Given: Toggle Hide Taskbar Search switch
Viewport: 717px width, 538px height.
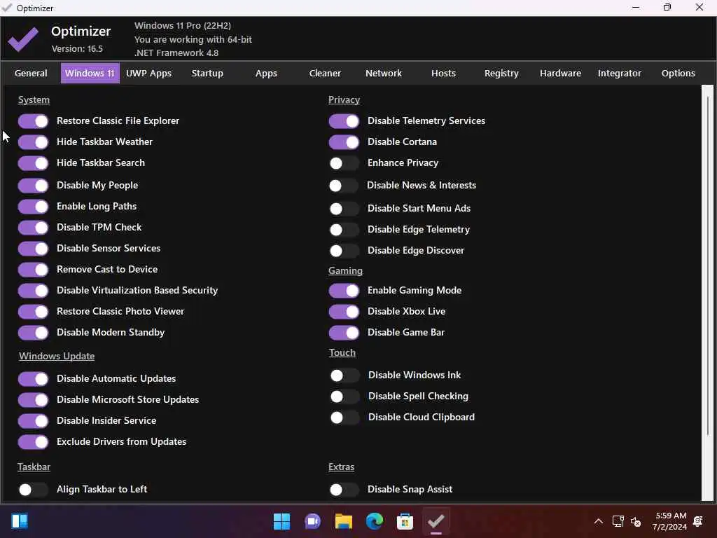Looking at the screenshot, I should [x=33, y=163].
